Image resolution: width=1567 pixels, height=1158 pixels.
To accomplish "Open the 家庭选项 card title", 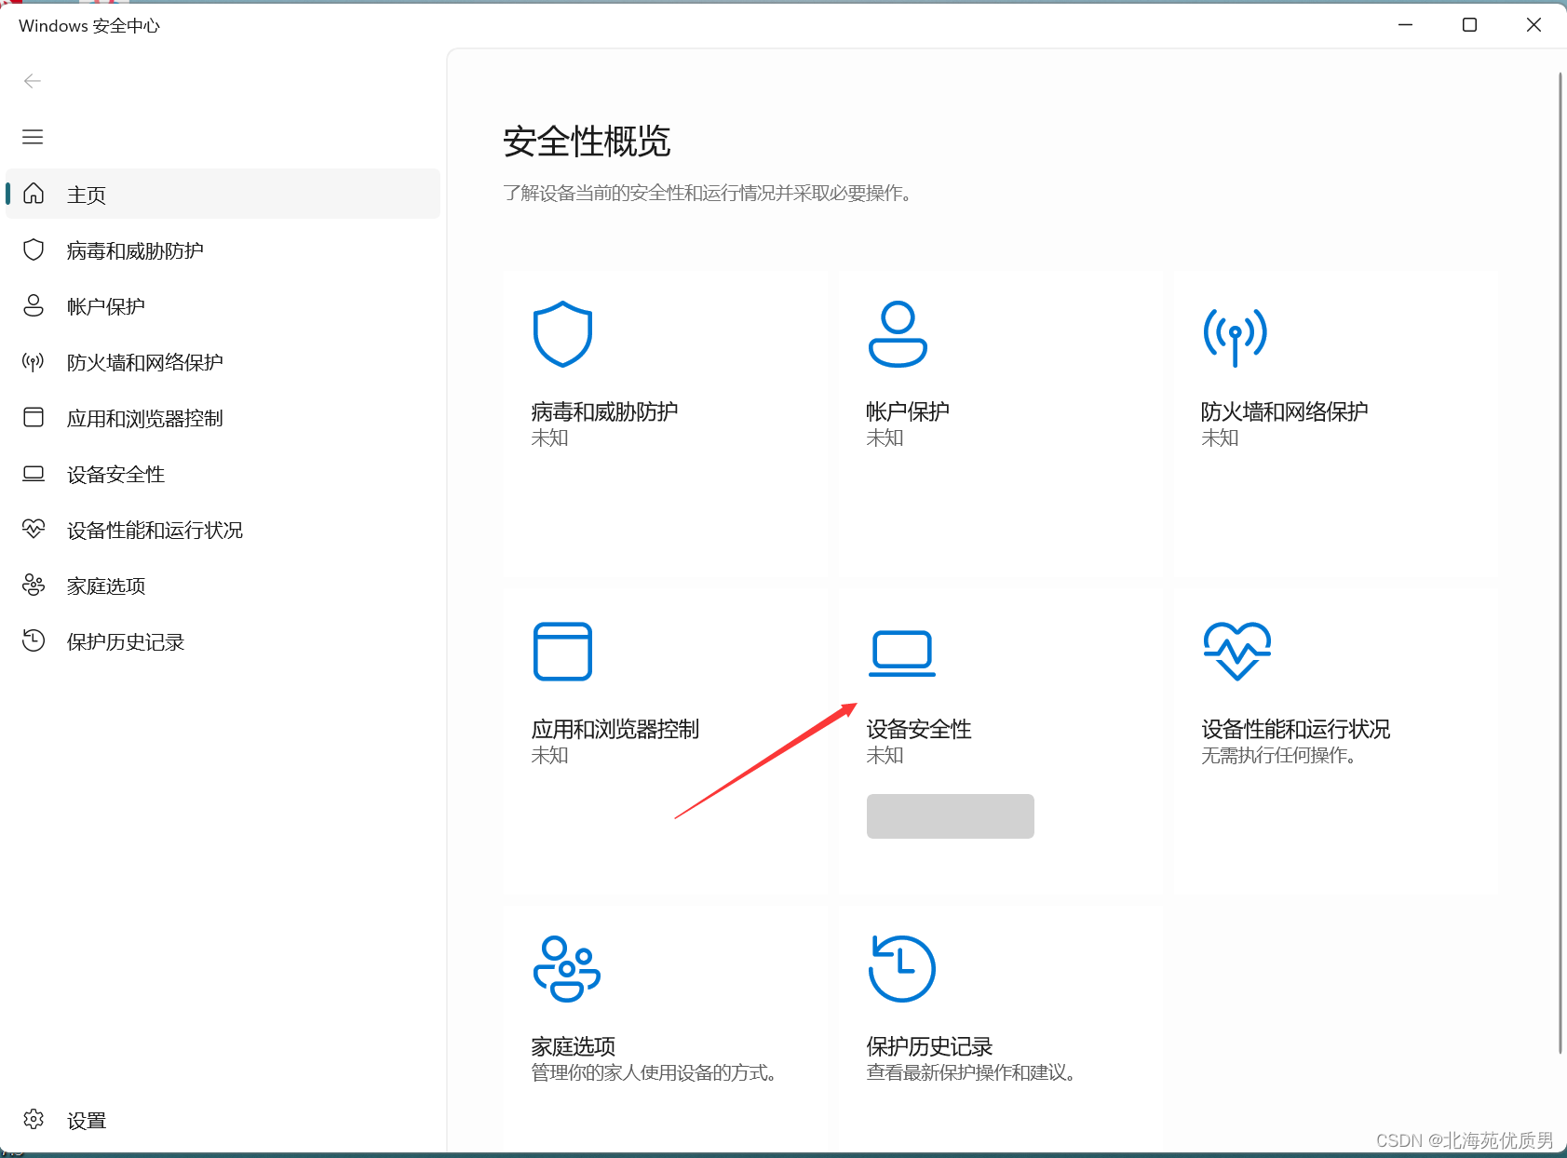I will click(x=574, y=1046).
